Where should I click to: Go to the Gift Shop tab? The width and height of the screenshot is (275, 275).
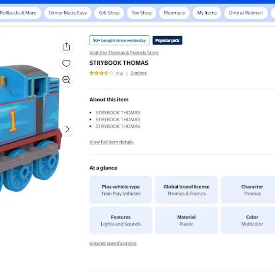pos(109,13)
